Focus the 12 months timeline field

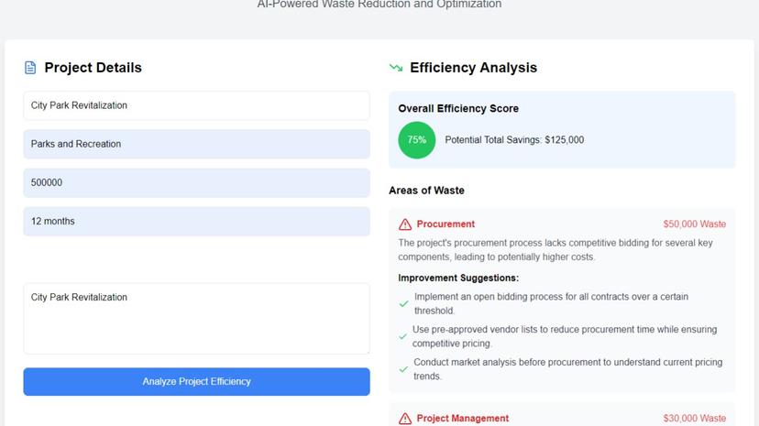pos(196,221)
